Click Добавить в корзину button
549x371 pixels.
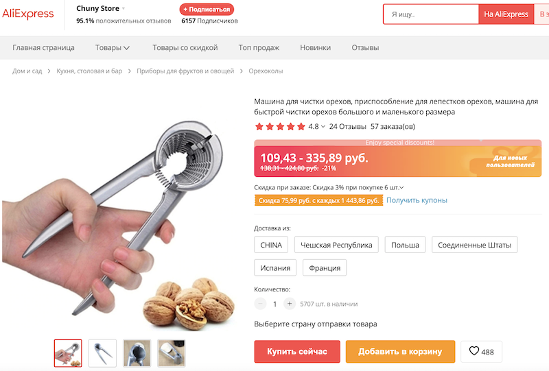pos(400,351)
